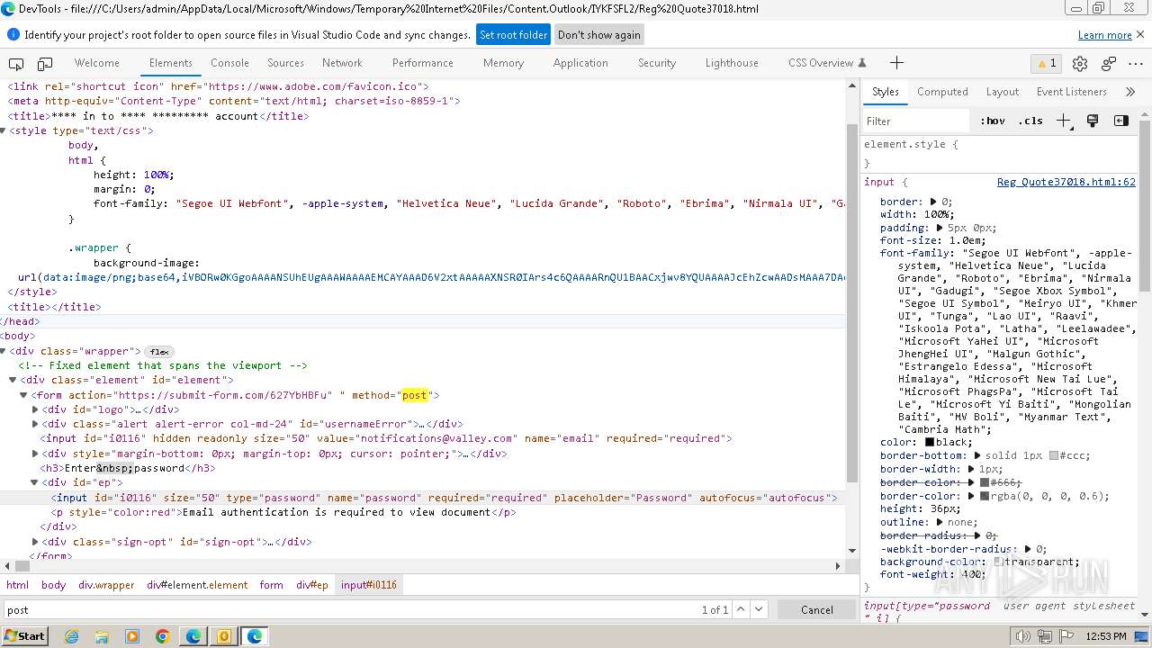1152x648 pixels.
Task: Select div#element.element in breadcrumb
Action: (197, 585)
